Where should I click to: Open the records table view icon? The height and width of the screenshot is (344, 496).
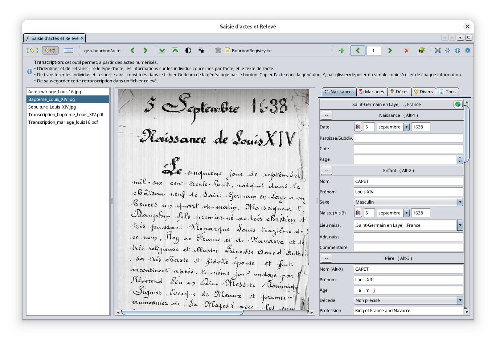[x=69, y=50]
